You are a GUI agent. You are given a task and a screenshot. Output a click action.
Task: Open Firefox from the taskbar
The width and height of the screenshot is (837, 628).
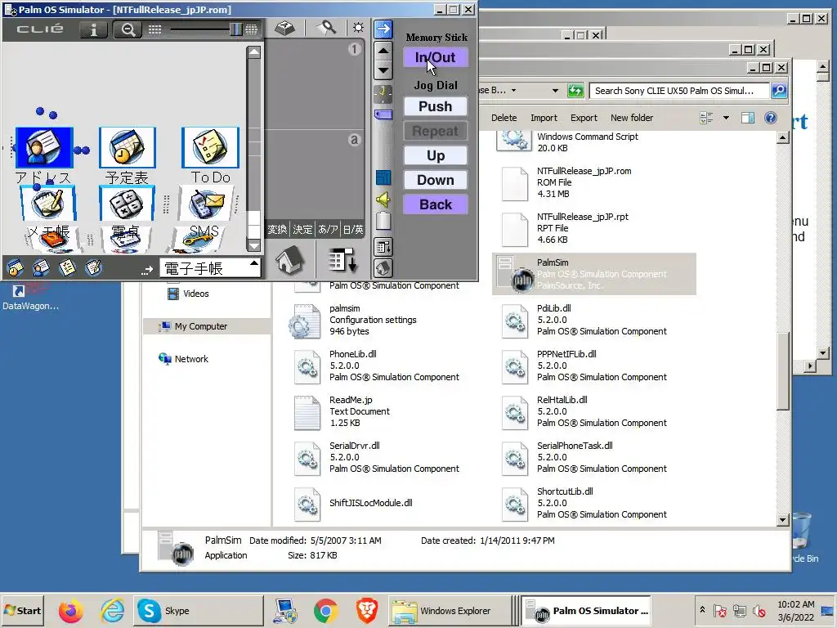70,611
